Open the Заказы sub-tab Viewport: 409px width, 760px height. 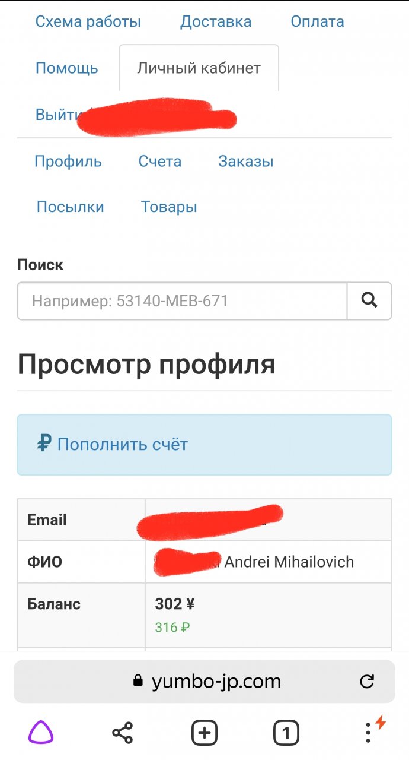[246, 161]
